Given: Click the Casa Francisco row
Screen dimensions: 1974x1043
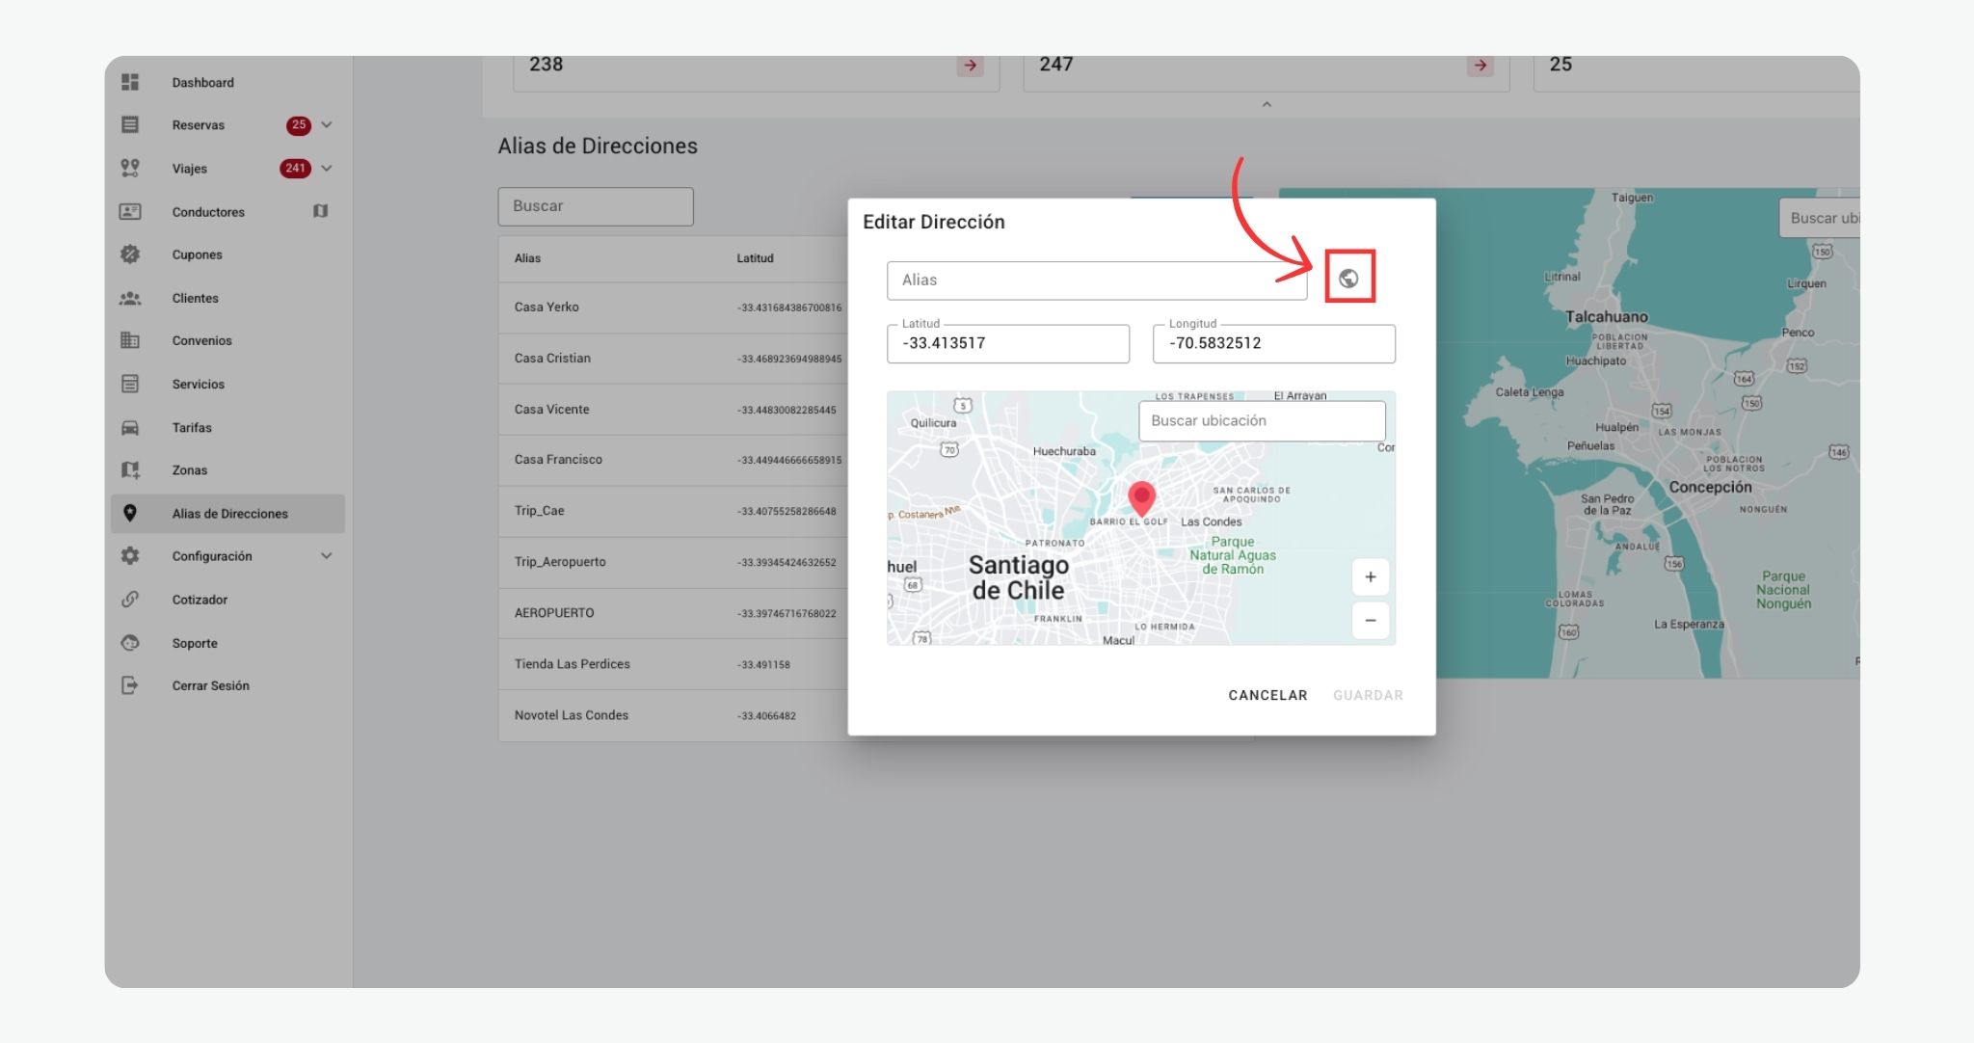Looking at the screenshot, I should point(673,460).
